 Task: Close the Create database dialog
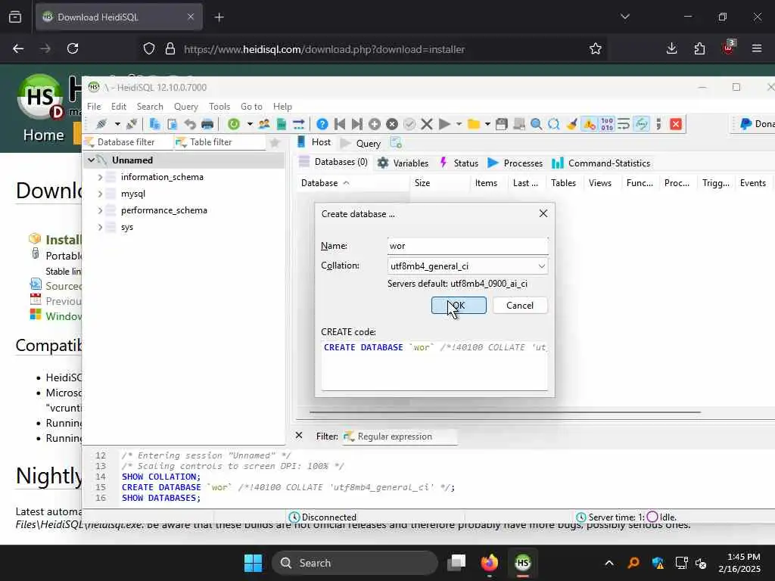click(543, 213)
